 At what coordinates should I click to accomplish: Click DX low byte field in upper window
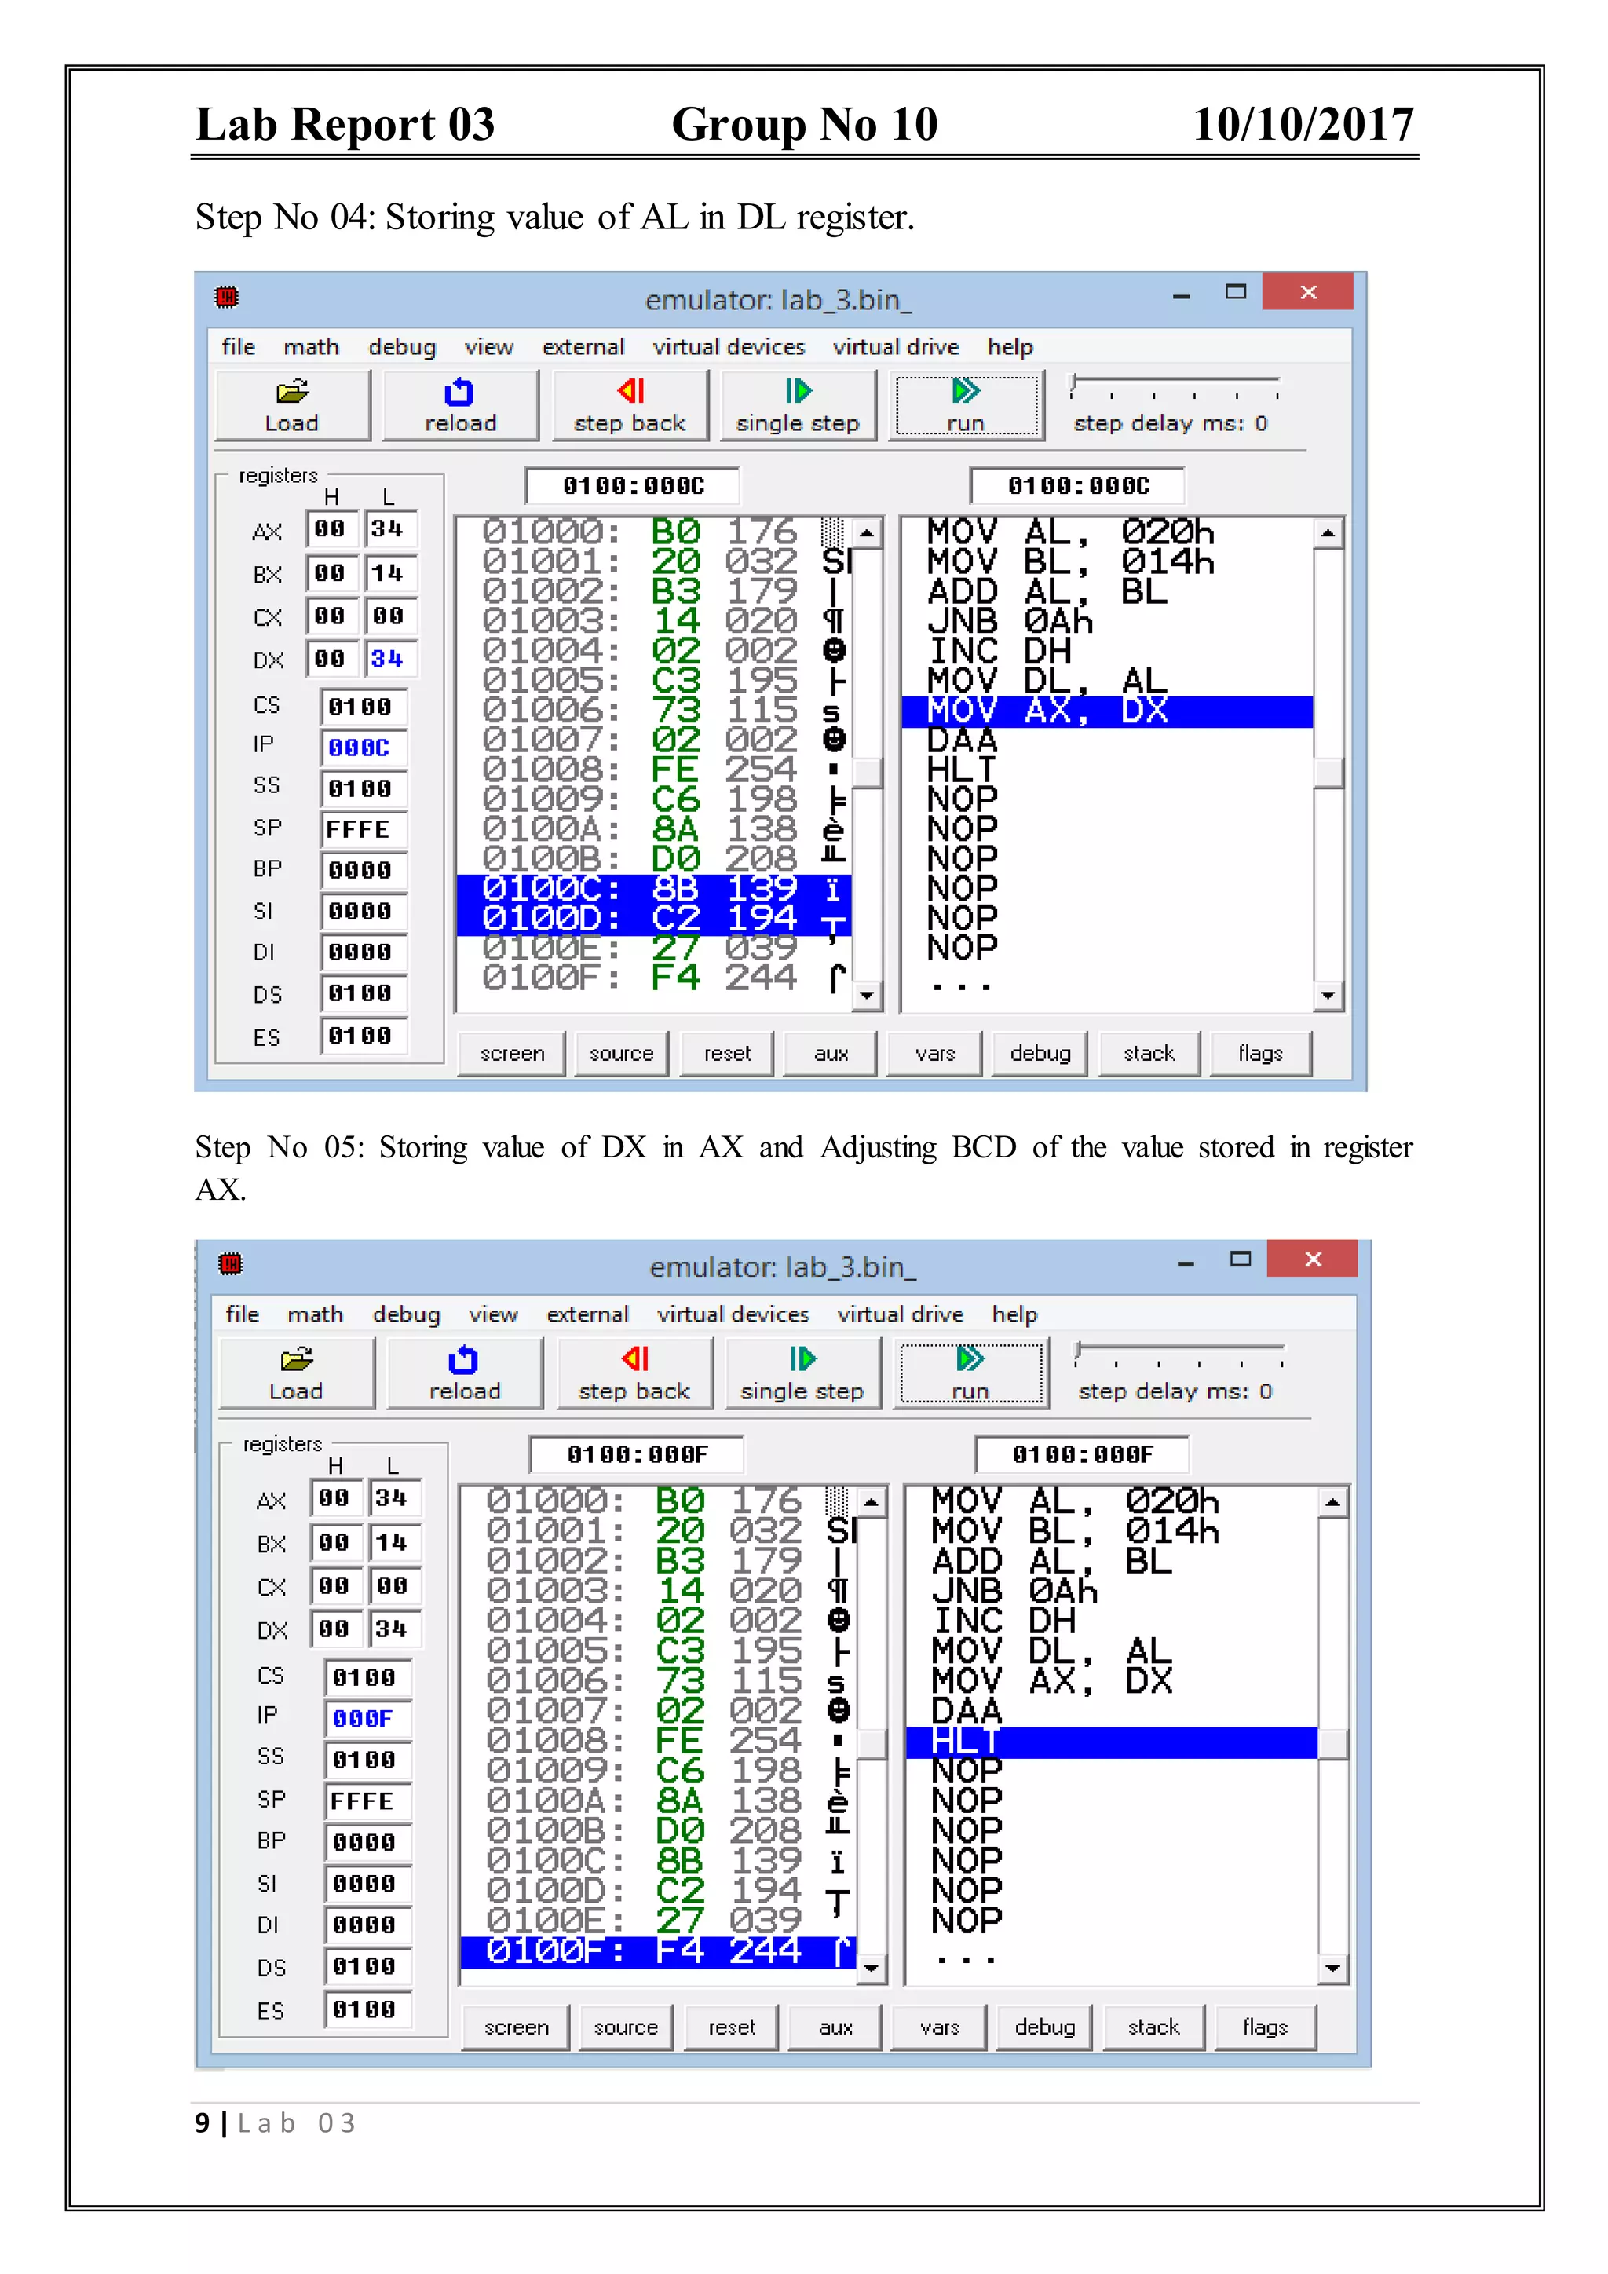[x=391, y=660]
